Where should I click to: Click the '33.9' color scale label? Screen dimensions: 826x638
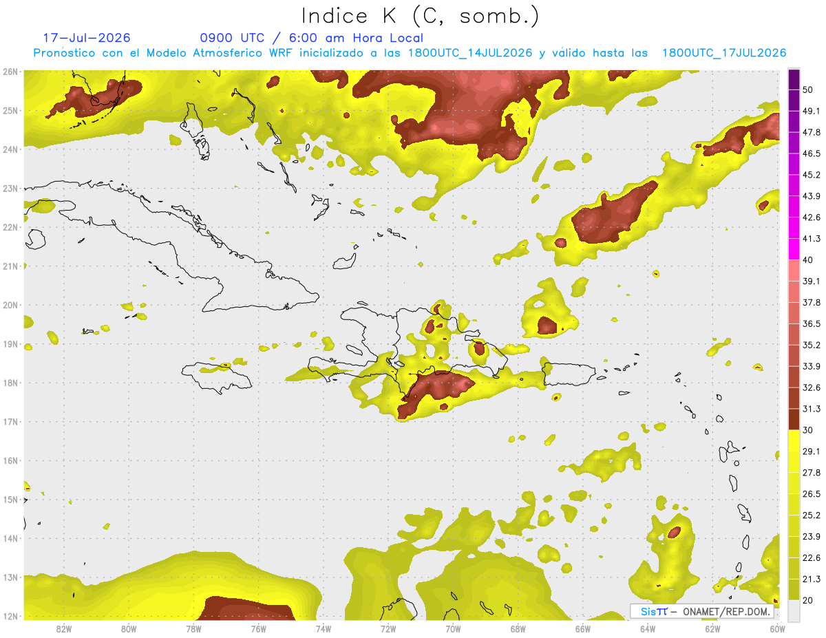[812, 366]
